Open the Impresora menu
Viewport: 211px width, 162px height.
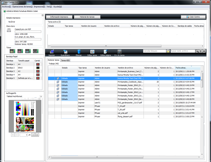pyautogui.click(x=39, y=7)
